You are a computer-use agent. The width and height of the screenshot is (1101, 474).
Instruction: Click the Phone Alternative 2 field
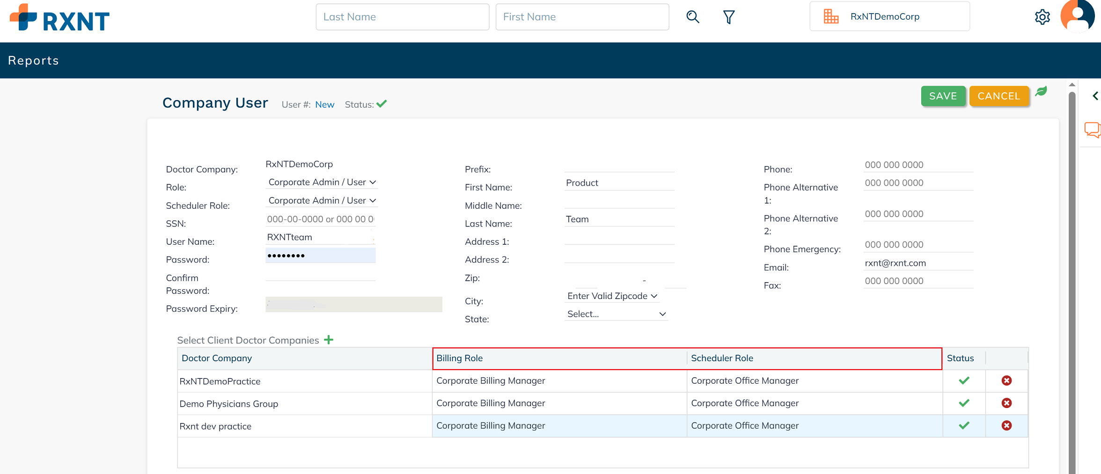click(918, 214)
